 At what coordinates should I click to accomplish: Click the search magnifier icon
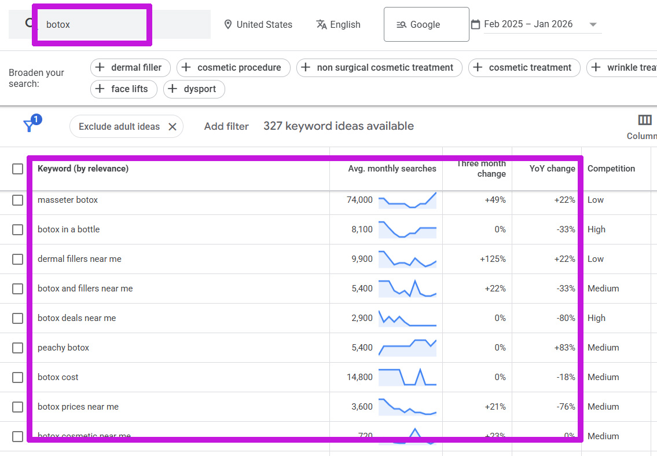point(30,24)
